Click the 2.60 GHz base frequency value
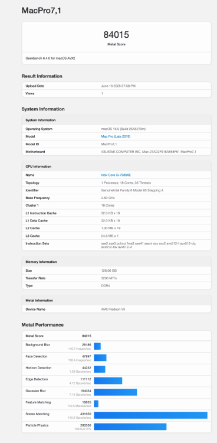The width and height of the screenshot is (217, 443). 108,198
